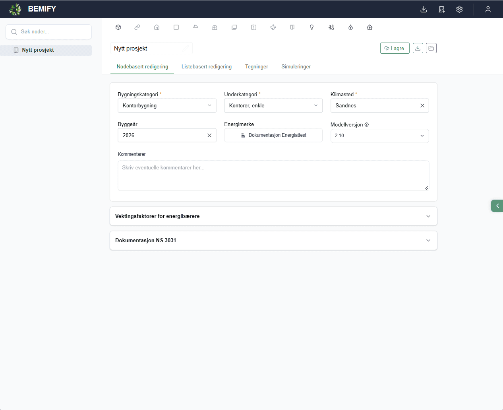Click the chain link icon in the toolbar
Image resolution: width=503 pixels, height=410 pixels.
point(137,27)
